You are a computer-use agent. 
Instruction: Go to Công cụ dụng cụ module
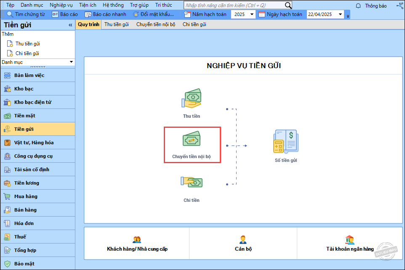tap(38, 156)
